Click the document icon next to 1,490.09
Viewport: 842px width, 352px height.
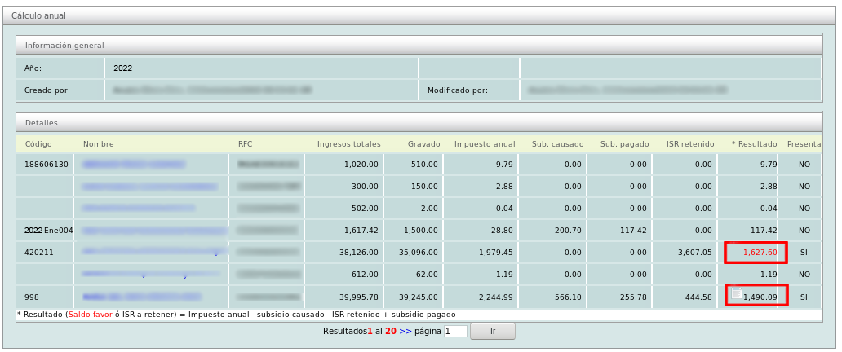[736, 293]
